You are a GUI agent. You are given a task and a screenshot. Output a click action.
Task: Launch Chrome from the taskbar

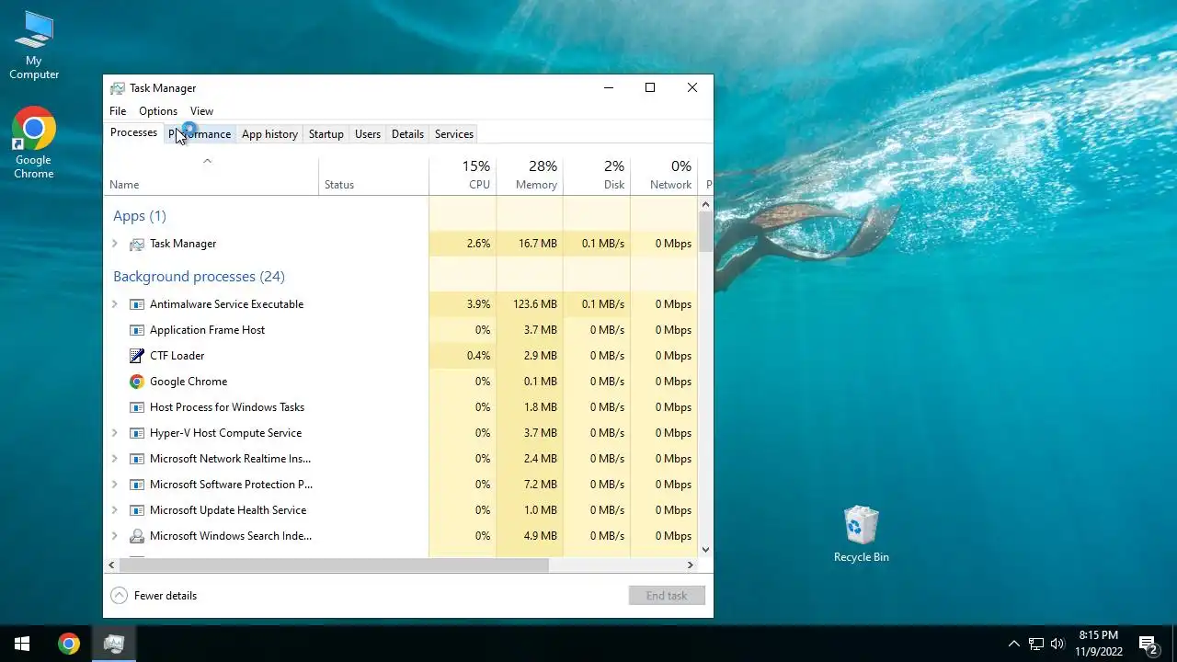[x=69, y=644]
